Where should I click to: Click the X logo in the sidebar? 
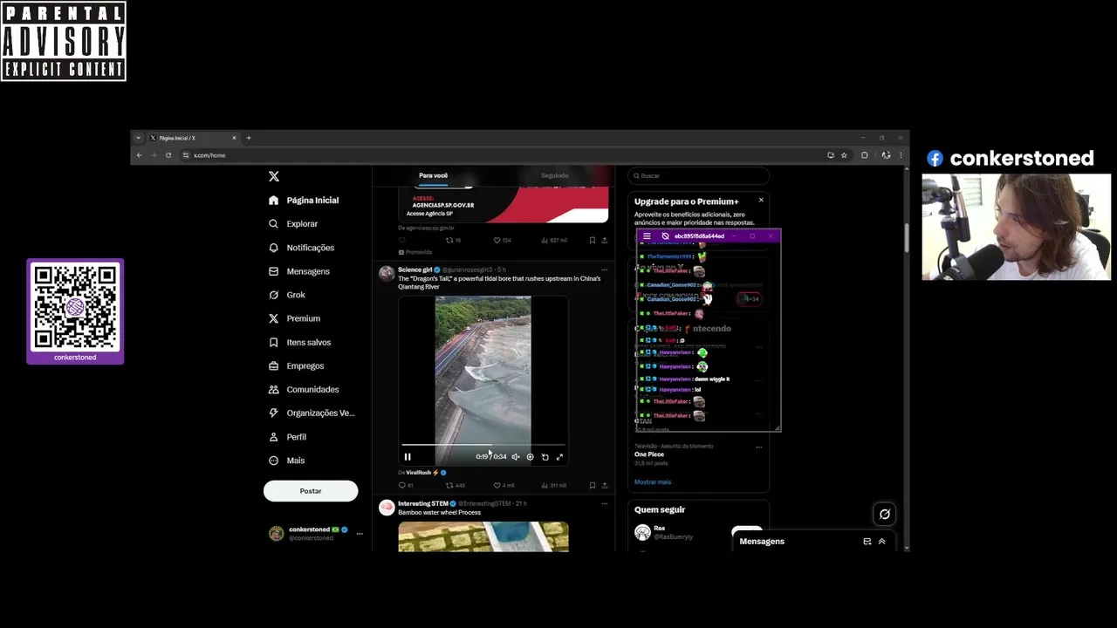[274, 176]
